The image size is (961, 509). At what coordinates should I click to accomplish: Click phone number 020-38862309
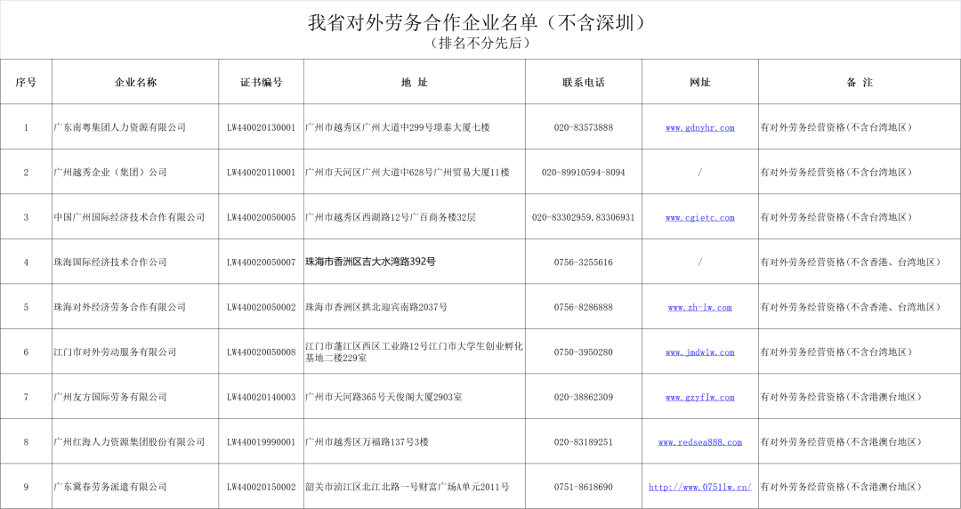click(584, 397)
